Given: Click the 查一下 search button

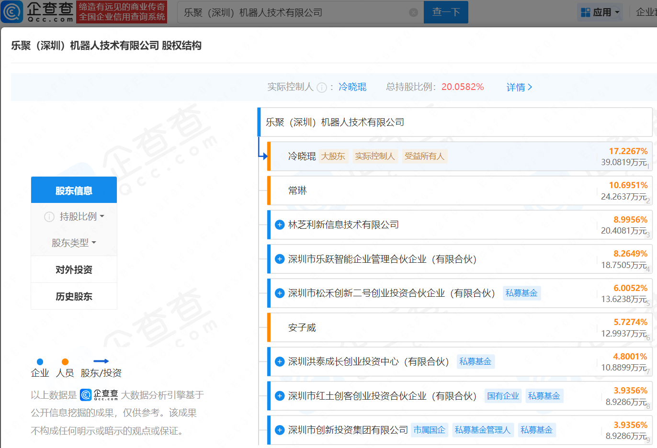Looking at the screenshot, I should click(446, 12).
